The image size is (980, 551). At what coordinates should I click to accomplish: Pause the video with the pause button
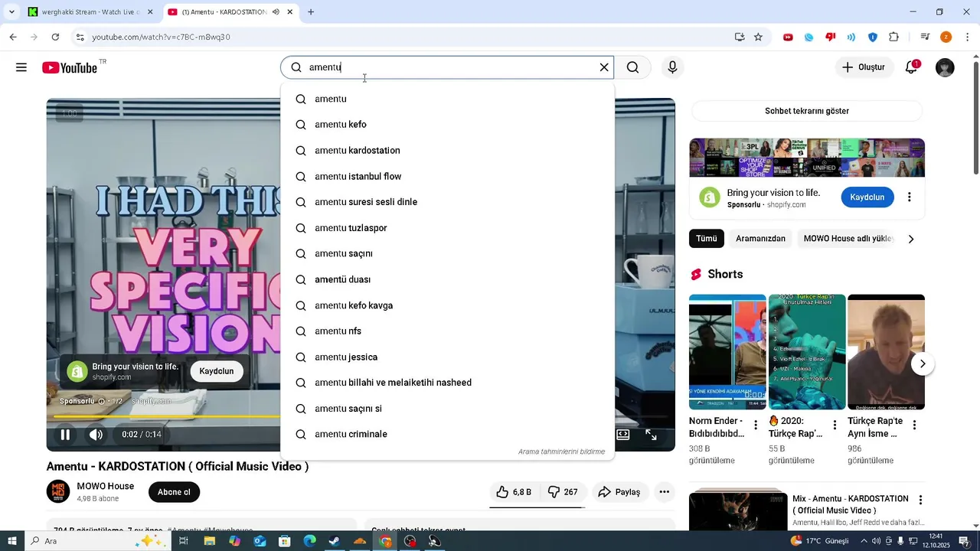click(65, 435)
